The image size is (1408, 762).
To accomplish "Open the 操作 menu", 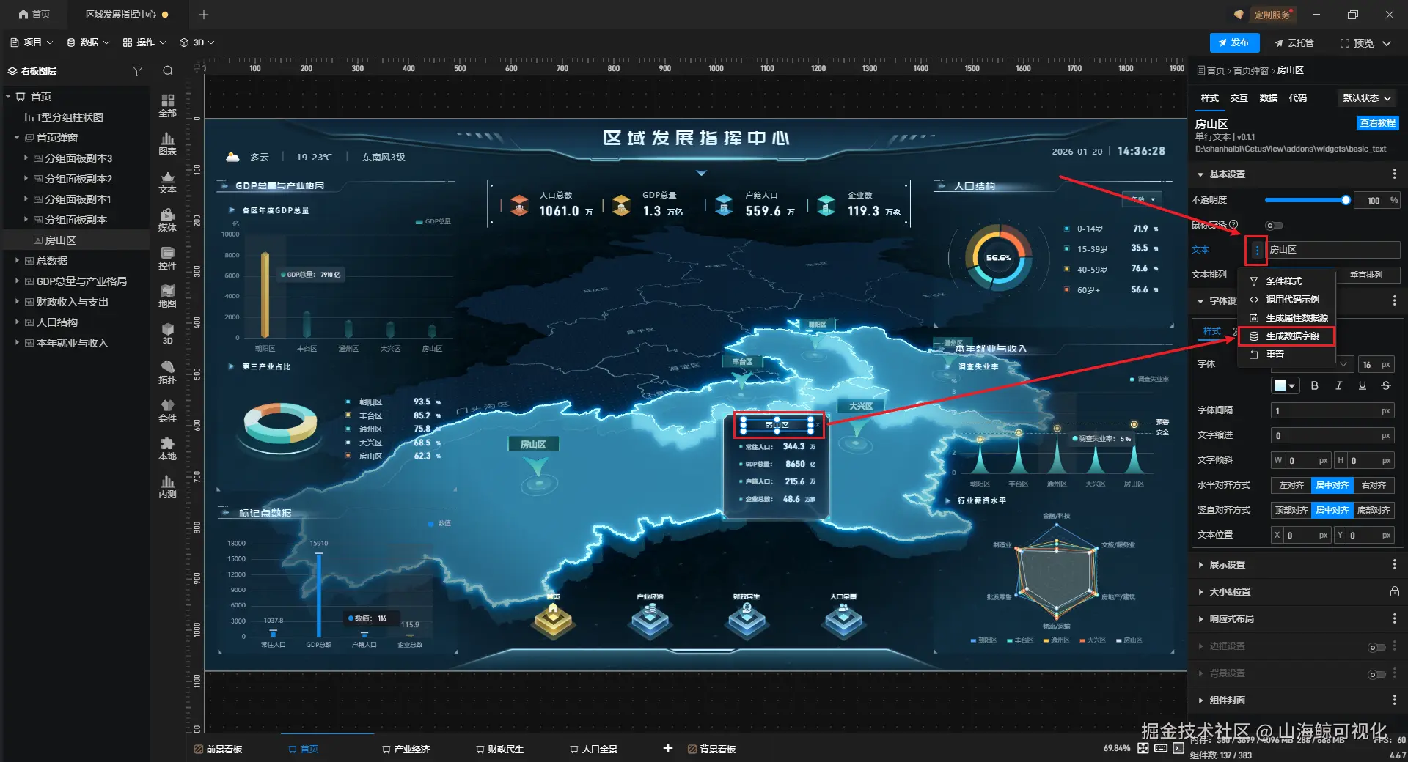I will coord(144,42).
